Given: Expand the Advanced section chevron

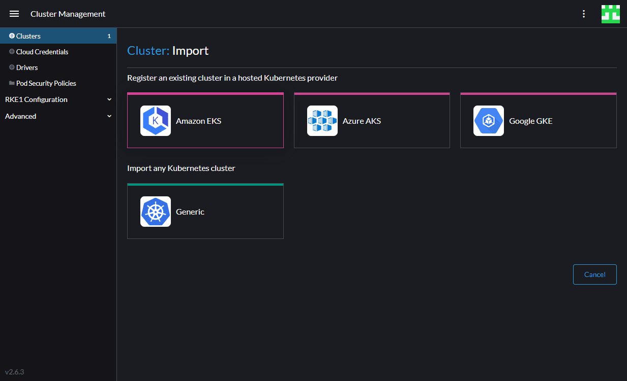Looking at the screenshot, I should pos(109,116).
